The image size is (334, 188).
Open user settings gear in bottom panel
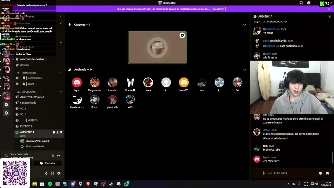[x=59, y=173]
